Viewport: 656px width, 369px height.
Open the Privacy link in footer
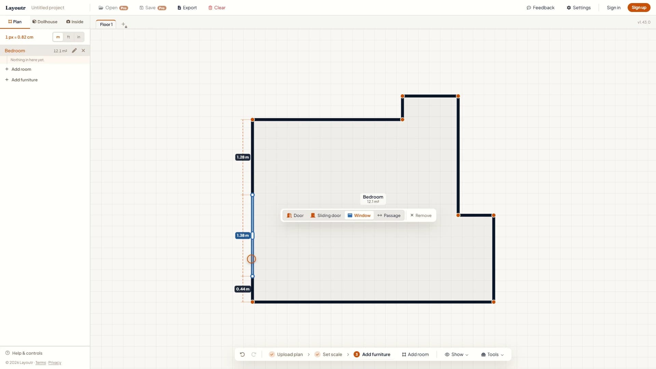click(55, 363)
